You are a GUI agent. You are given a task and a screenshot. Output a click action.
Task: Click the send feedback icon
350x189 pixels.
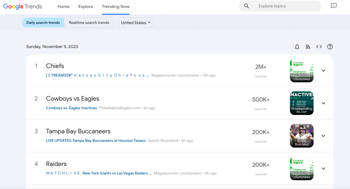tap(334, 6)
